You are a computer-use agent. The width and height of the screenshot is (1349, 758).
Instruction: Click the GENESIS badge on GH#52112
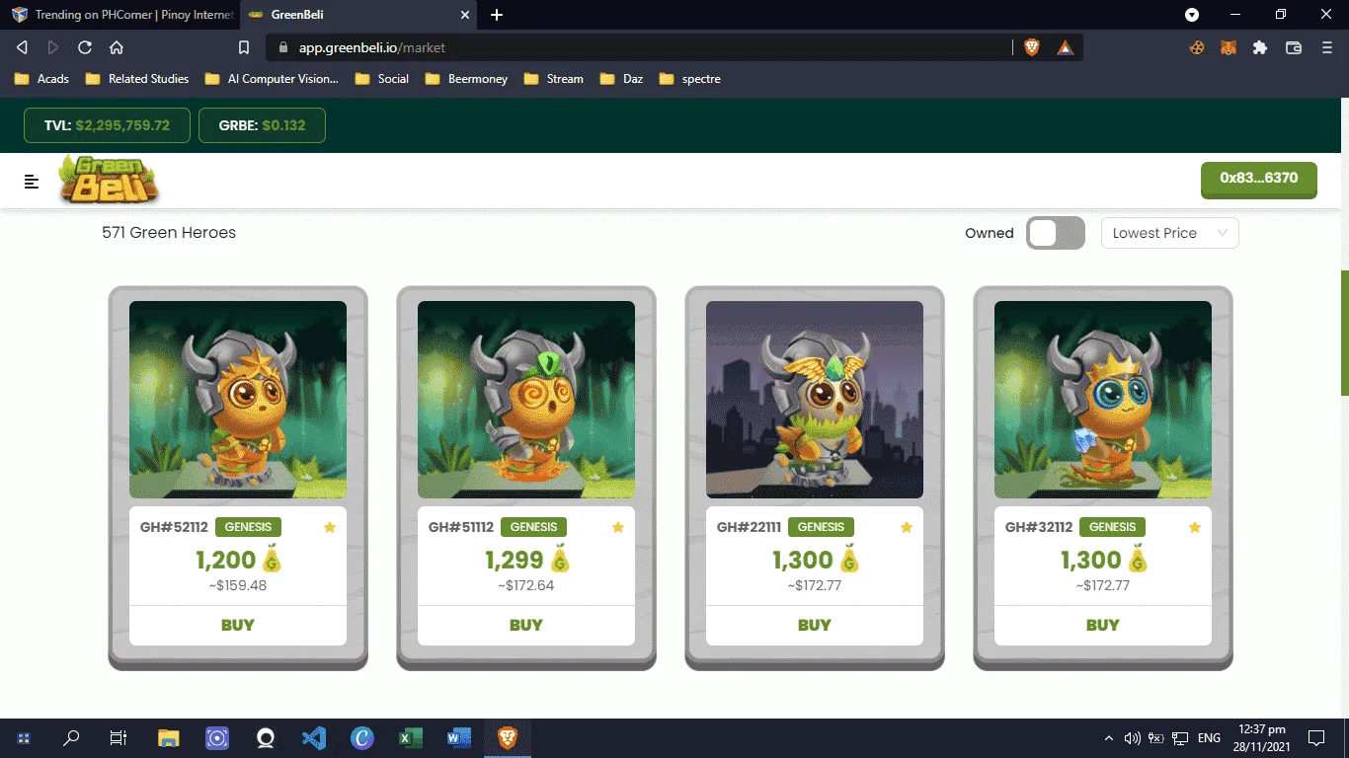248,527
